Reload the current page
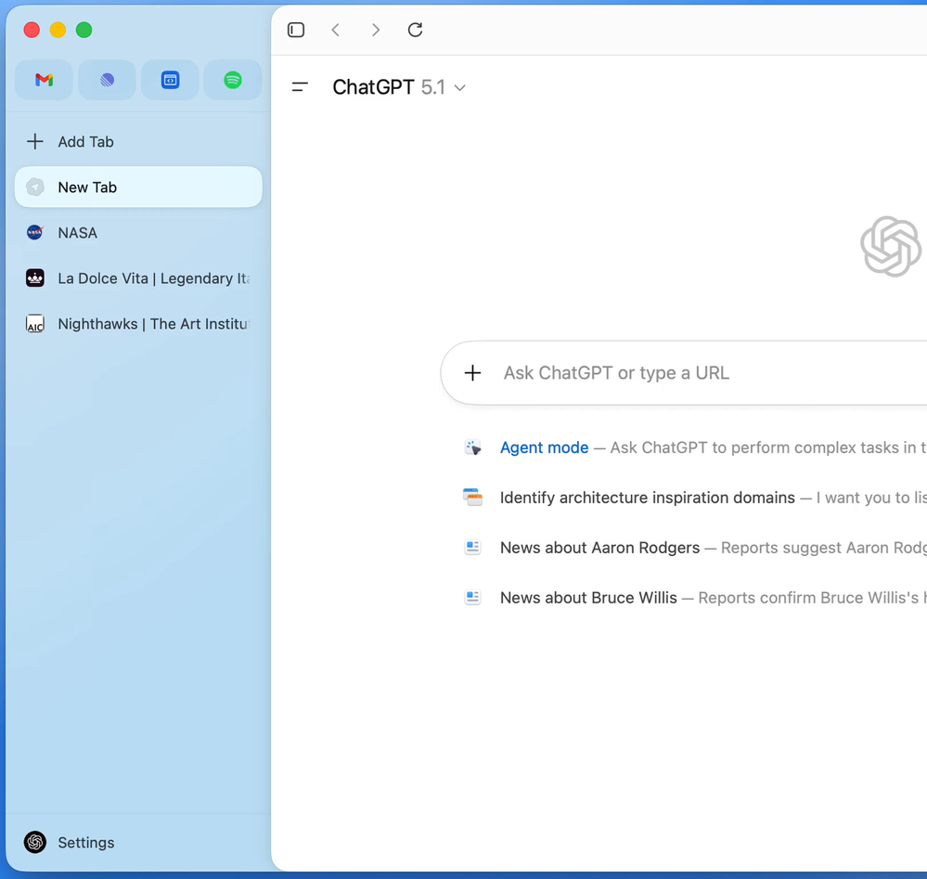The height and width of the screenshot is (879, 927). [415, 30]
